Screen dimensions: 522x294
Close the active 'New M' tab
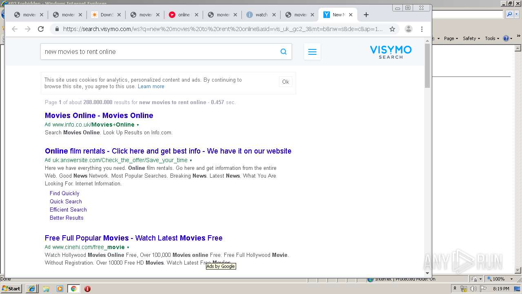tap(351, 15)
